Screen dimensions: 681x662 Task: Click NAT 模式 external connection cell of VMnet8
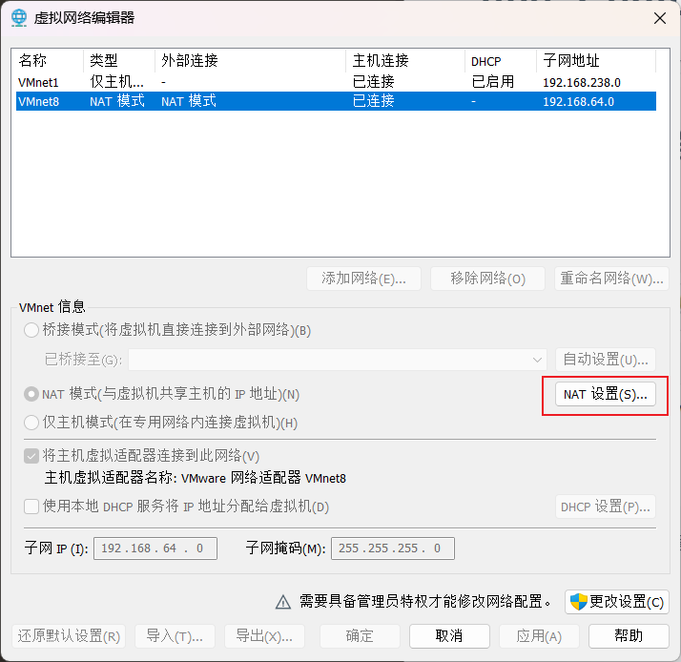189,101
